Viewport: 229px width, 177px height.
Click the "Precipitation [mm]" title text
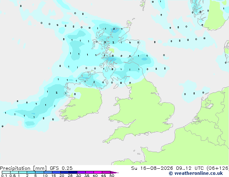(x=23, y=168)
